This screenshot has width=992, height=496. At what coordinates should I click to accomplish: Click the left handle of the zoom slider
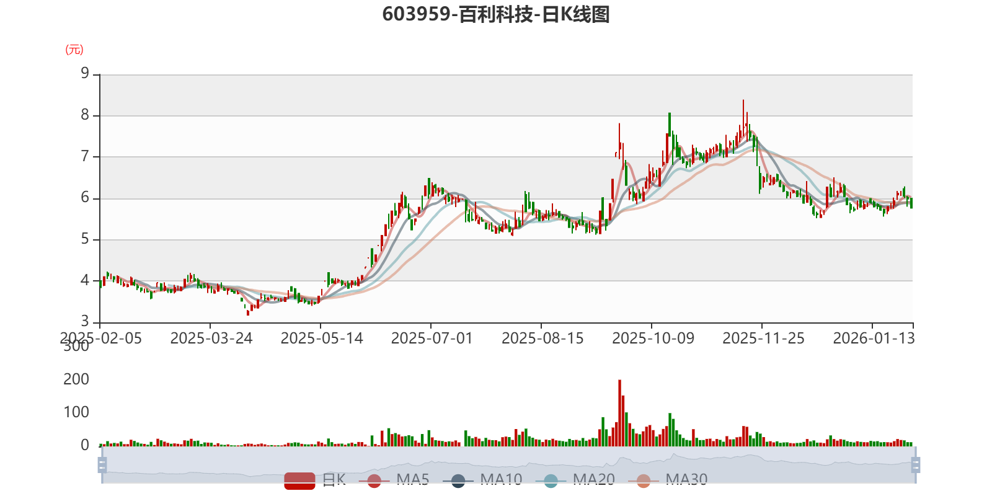pyautogui.click(x=102, y=464)
